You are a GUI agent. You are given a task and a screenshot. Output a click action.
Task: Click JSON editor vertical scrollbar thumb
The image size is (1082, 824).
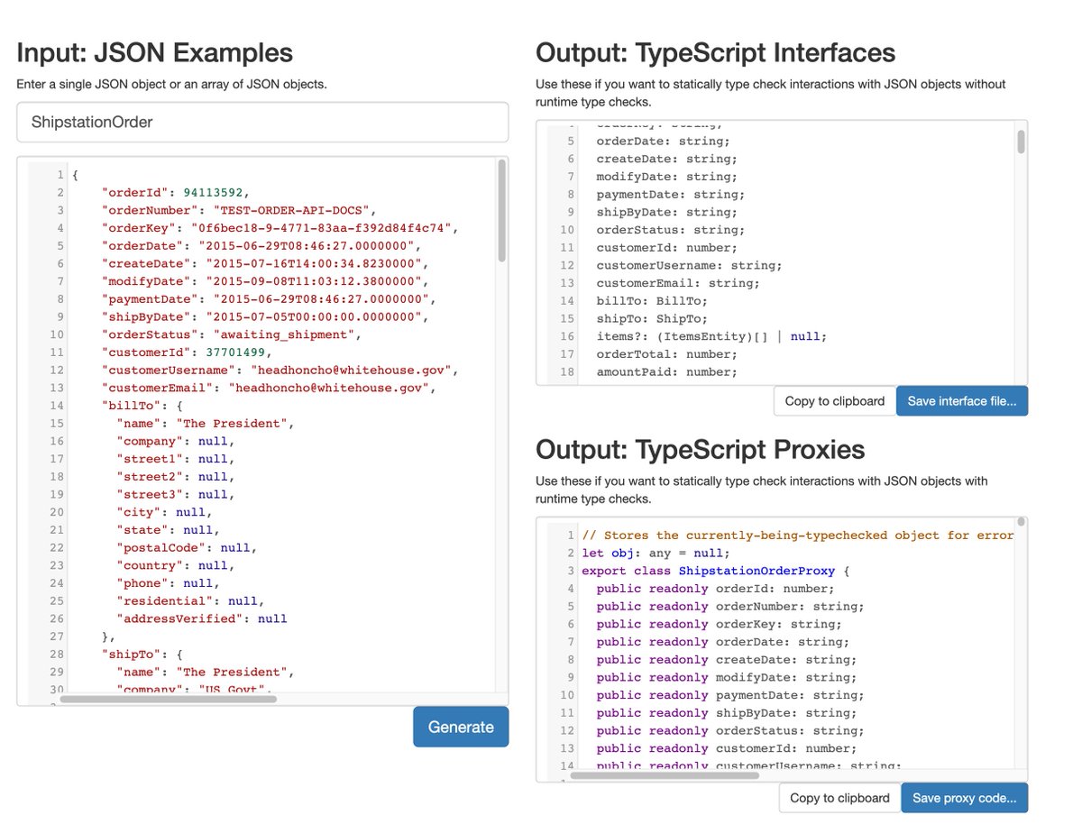[501, 213]
